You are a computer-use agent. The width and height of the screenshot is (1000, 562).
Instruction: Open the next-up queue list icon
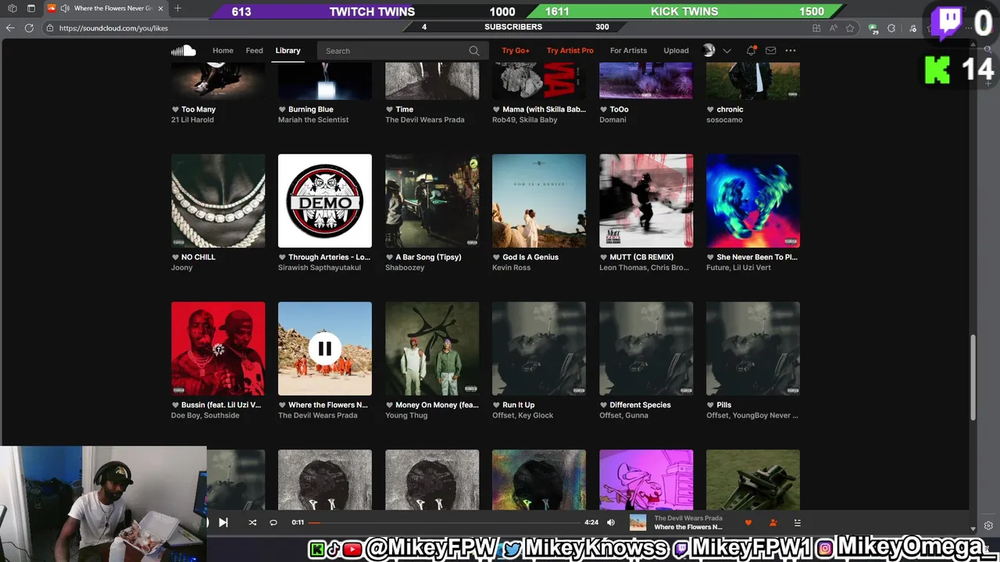click(x=798, y=522)
